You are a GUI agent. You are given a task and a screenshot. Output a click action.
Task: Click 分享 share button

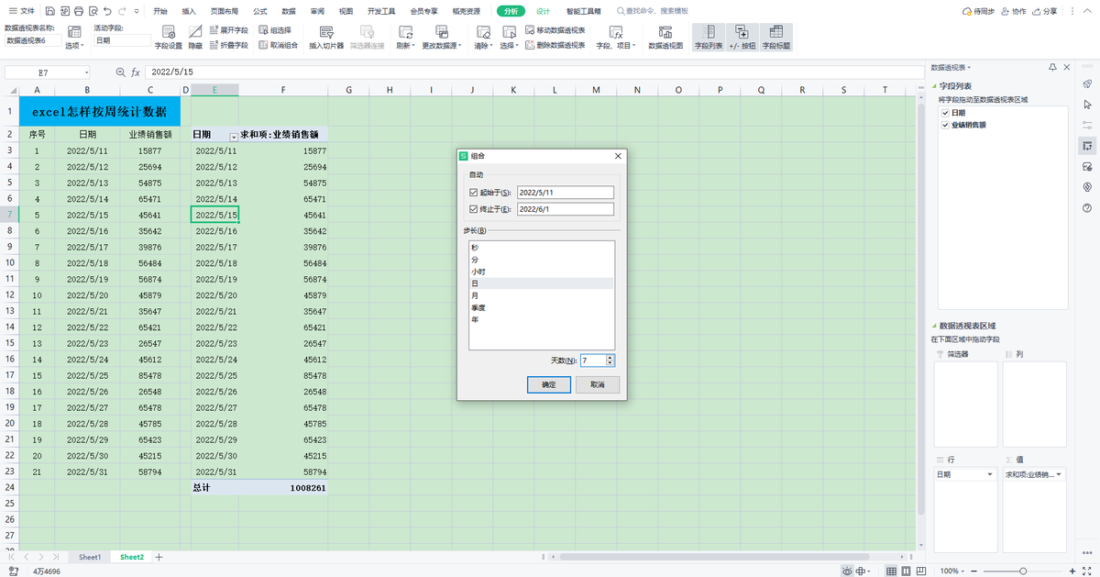coord(1044,11)
